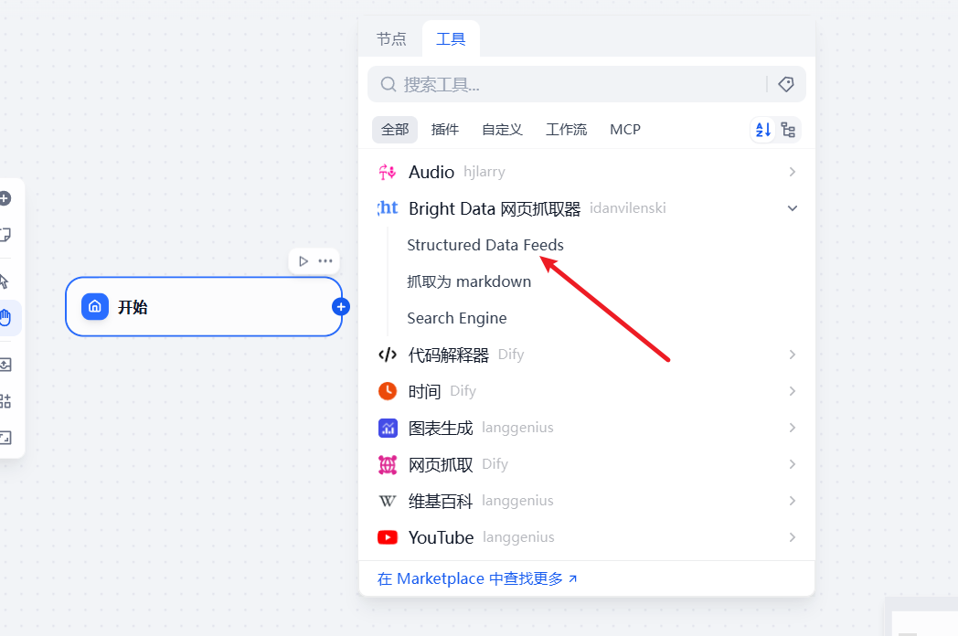
Task: Click the YouTube logo icon
Action: click(388, 537)
